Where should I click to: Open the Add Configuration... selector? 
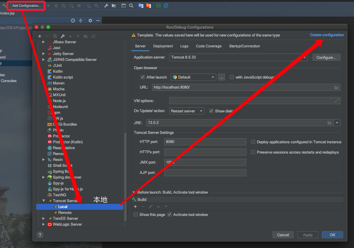[x=26, y=6]
